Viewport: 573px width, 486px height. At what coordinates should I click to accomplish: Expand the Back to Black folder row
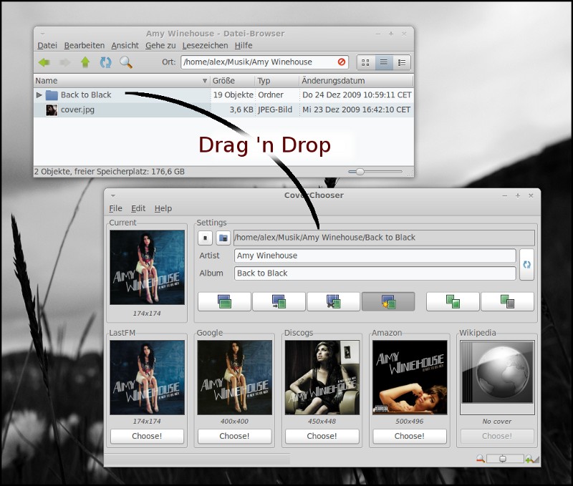[39, 95]
